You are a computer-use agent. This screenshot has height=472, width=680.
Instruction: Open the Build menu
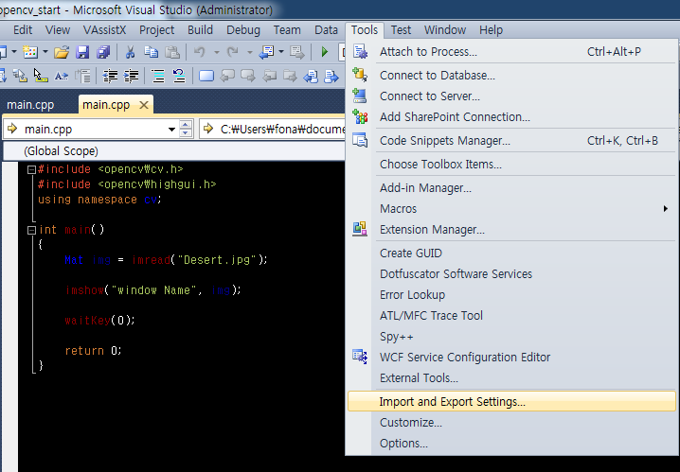pyautogui.click(x=200, y=30)
